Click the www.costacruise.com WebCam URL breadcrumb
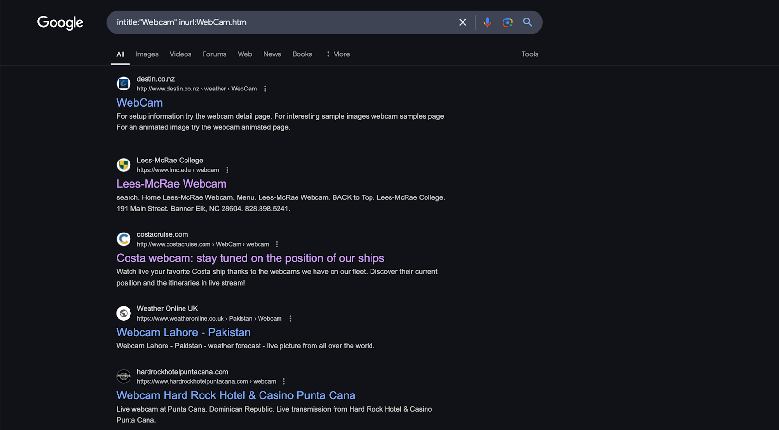Viewport: 779px width, 430px height. [x=203, y=244]
